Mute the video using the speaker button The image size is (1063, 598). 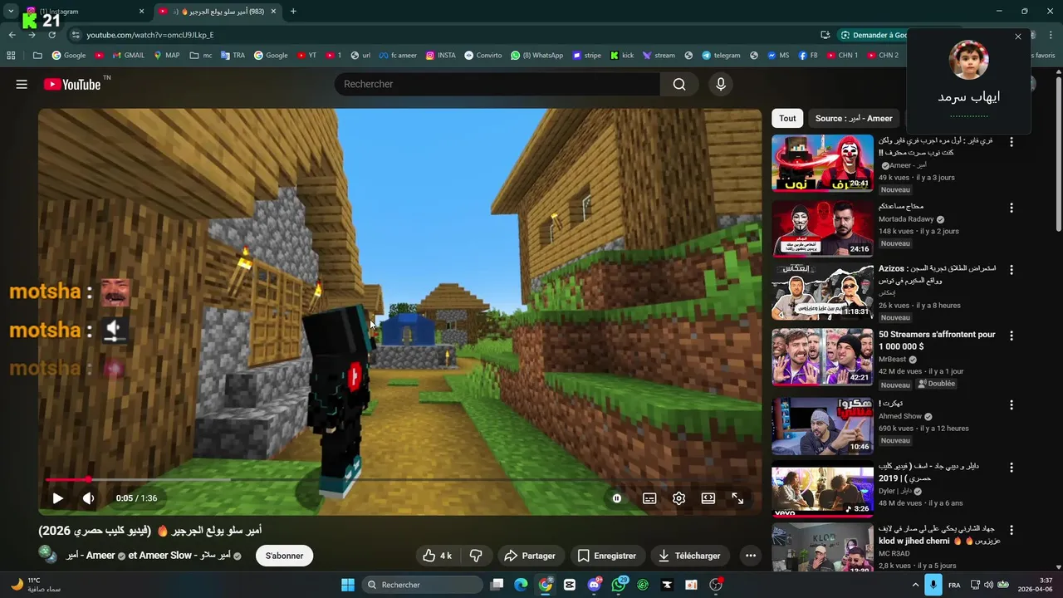(88, 498)
